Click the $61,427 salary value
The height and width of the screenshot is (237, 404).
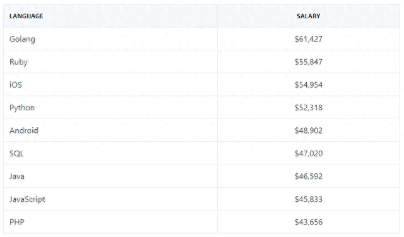309,39
